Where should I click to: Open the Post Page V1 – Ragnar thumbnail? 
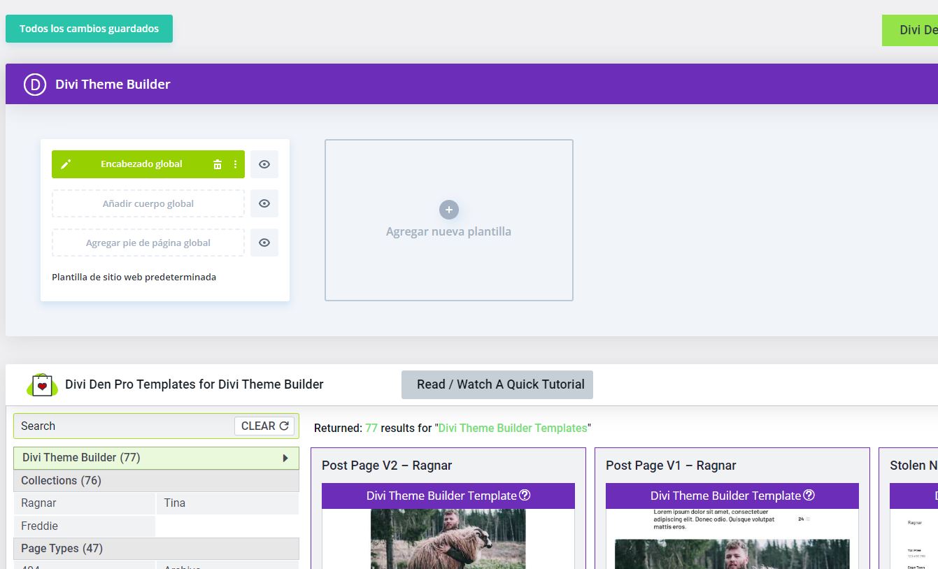click(x=732, y=539)
